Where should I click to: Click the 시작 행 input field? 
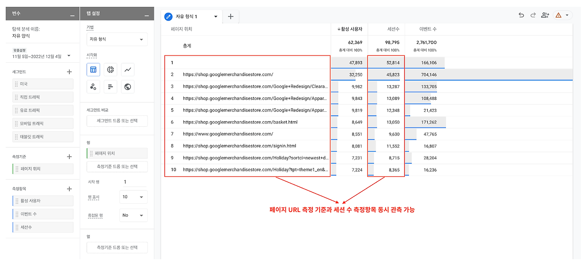coord(133,182)
